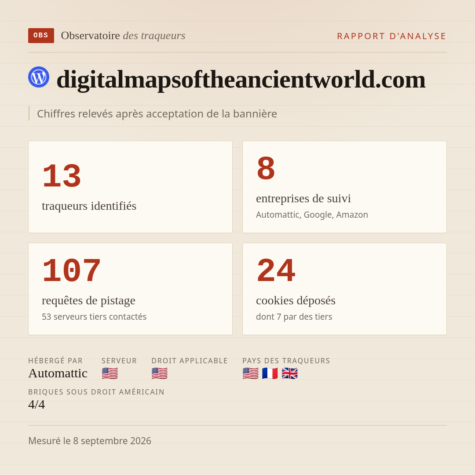Select the text 'dont 7 par des tiers'
Screen dimensions: 475x475
click(294, 317)
